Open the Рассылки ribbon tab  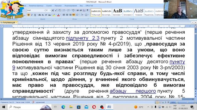click(58, 6)
